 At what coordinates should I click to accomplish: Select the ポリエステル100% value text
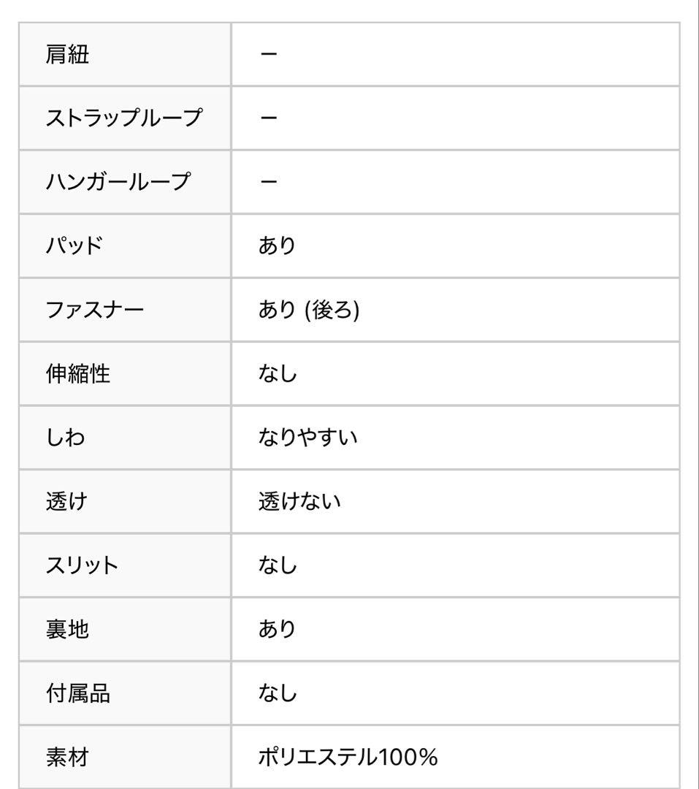click(348, 757)
